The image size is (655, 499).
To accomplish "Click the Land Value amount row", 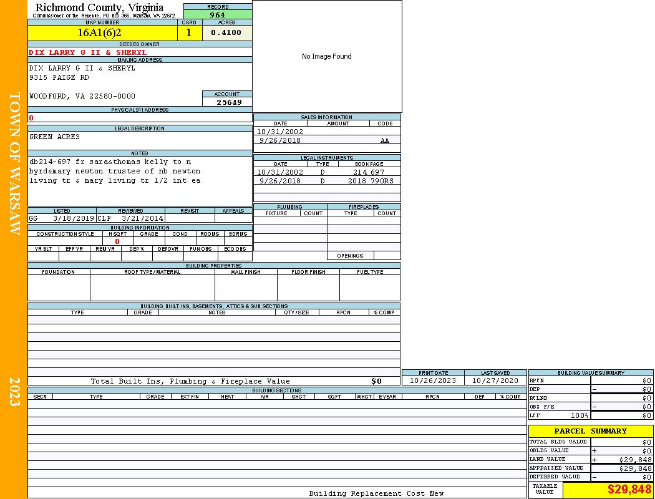I will (621, 460).
